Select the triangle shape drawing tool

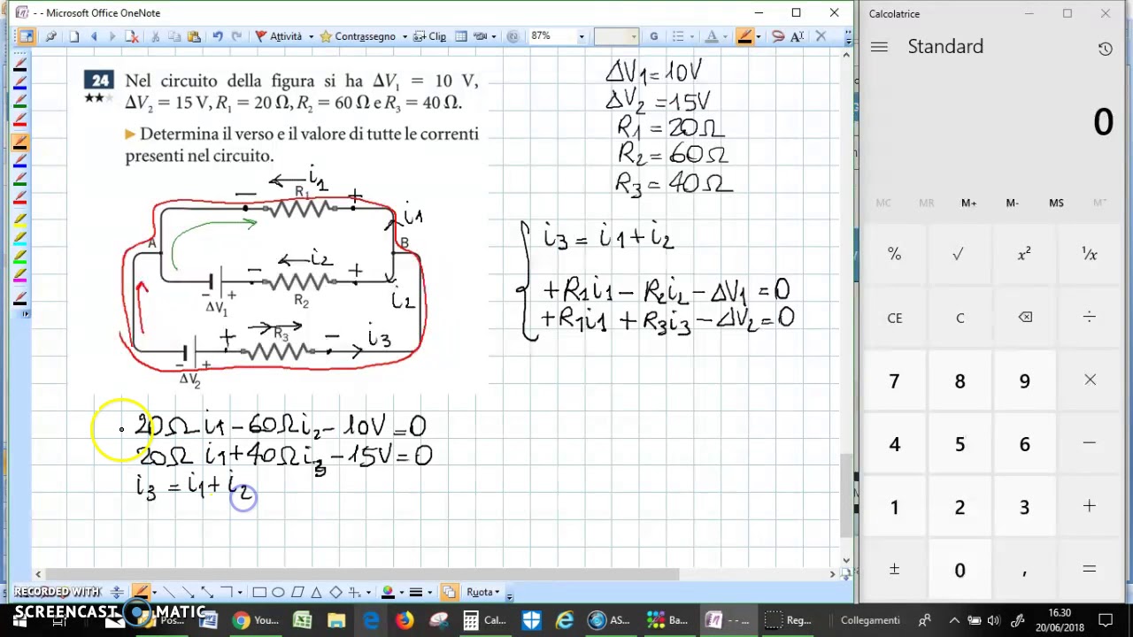point(317,592)
